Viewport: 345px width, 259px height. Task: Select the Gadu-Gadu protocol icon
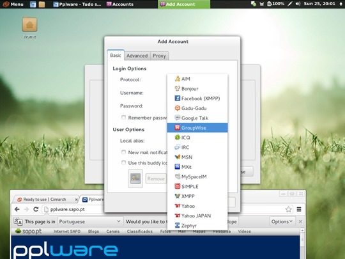[178, 108]
